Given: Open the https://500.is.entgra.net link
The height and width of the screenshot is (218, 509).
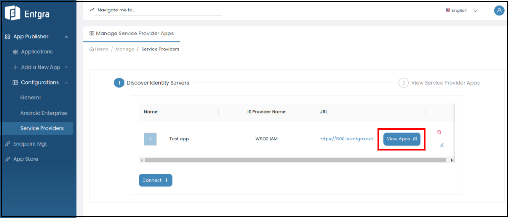Looking at the screenshot, I should 346,139.
